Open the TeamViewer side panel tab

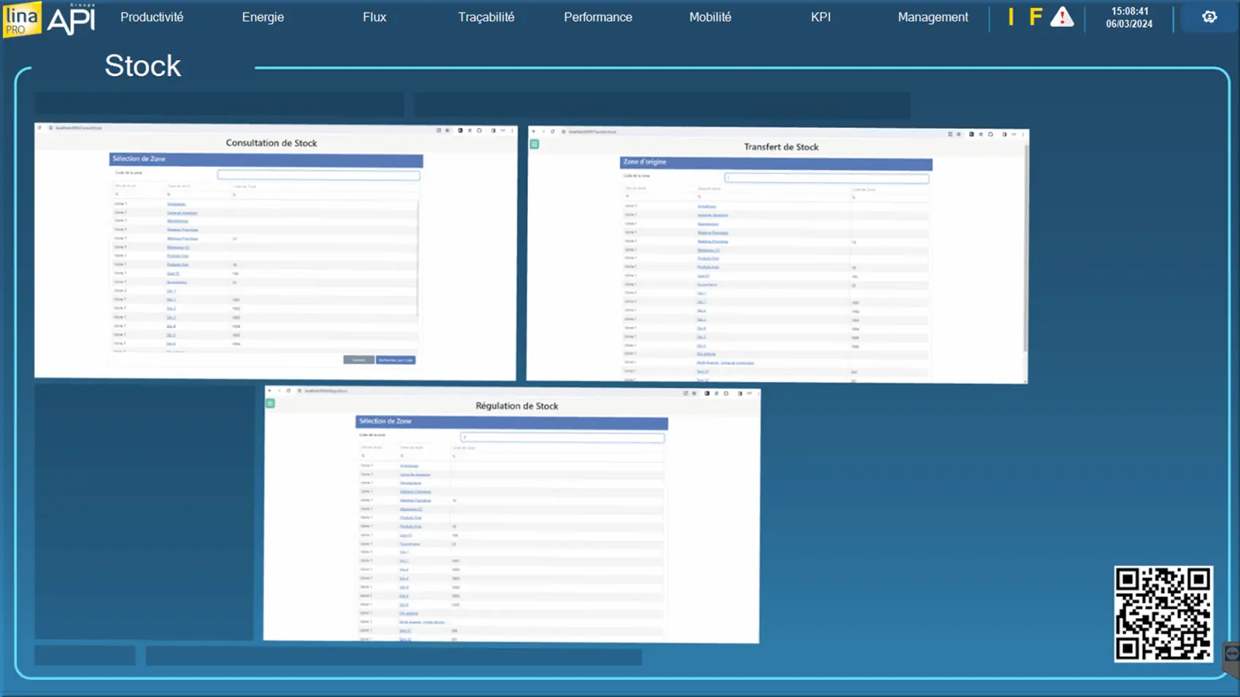[x=1232, y=654]
